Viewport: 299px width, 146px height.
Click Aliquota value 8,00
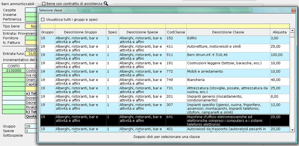(x=279, y=98)
